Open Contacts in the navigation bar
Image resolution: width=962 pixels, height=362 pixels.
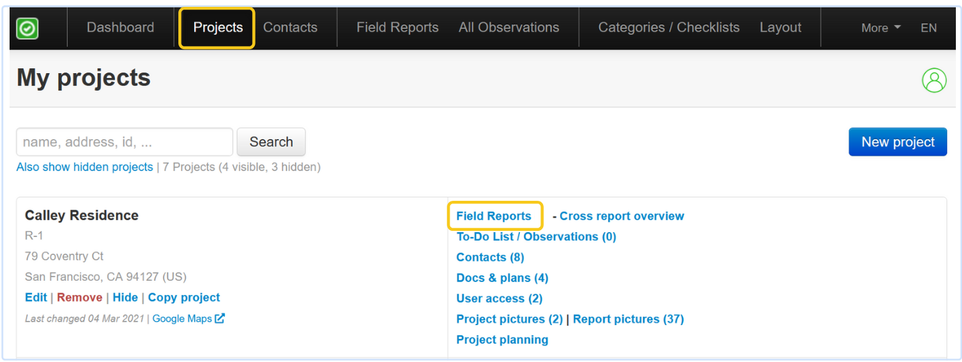pos(290,27)
